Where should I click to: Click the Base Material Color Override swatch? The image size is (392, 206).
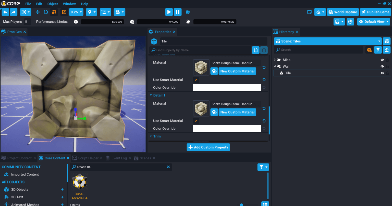click(227, 87)
